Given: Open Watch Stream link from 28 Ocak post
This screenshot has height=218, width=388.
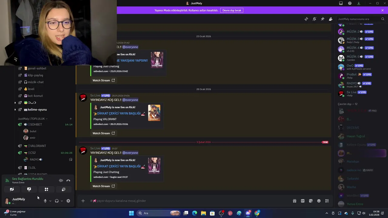Looking at the screenshot, I should click(104, 133).
